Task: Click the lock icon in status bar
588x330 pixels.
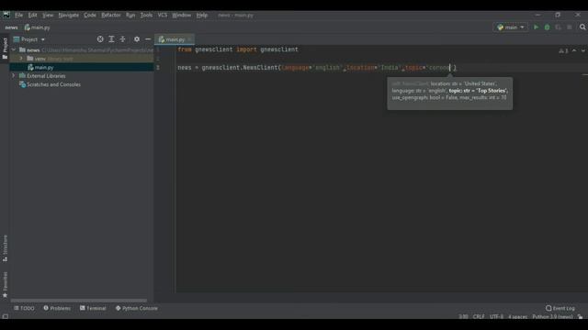Action: tap(580, 316)
